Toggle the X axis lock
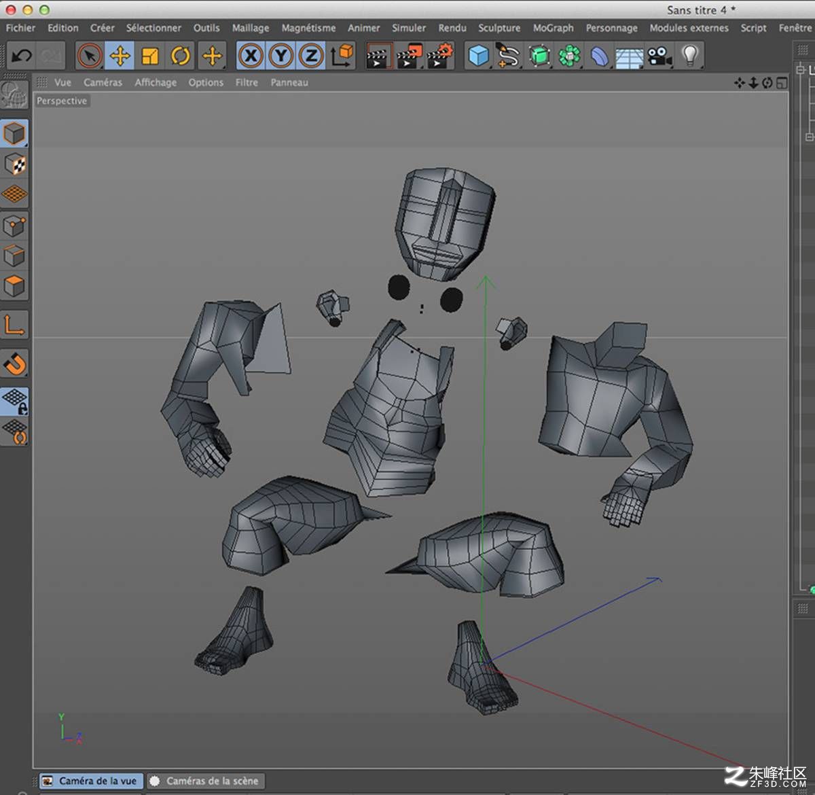The image size is (815, 795). [251, 56]
